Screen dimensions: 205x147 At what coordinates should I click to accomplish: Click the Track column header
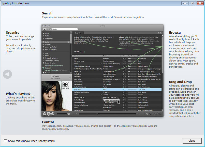tap(87, 56)
